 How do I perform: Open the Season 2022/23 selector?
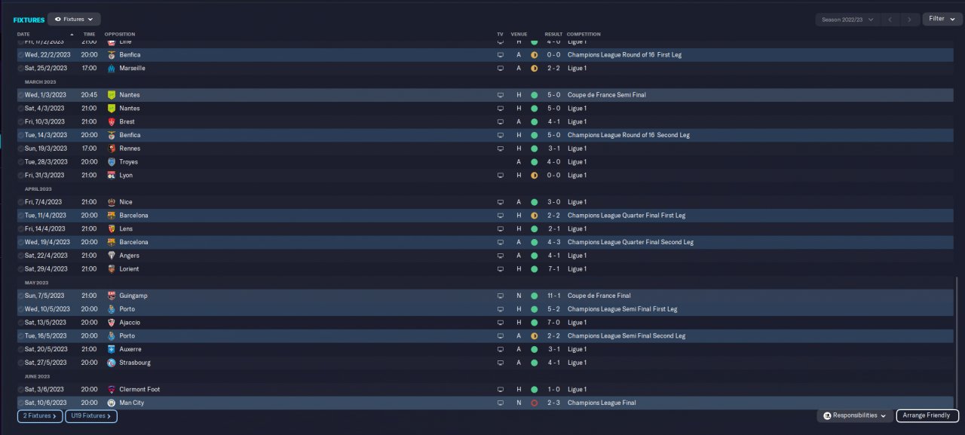(x=848, y=20)
